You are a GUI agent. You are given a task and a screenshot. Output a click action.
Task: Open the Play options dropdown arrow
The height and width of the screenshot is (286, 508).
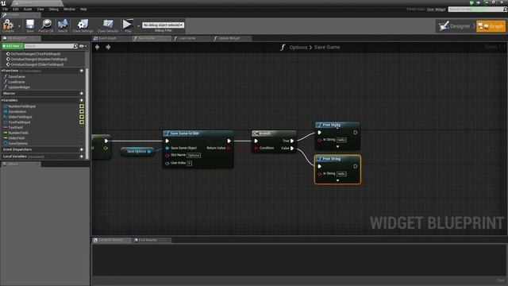138,25
